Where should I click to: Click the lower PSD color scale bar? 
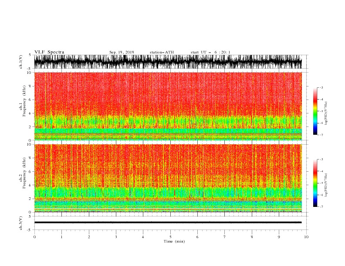coord(315,183)
